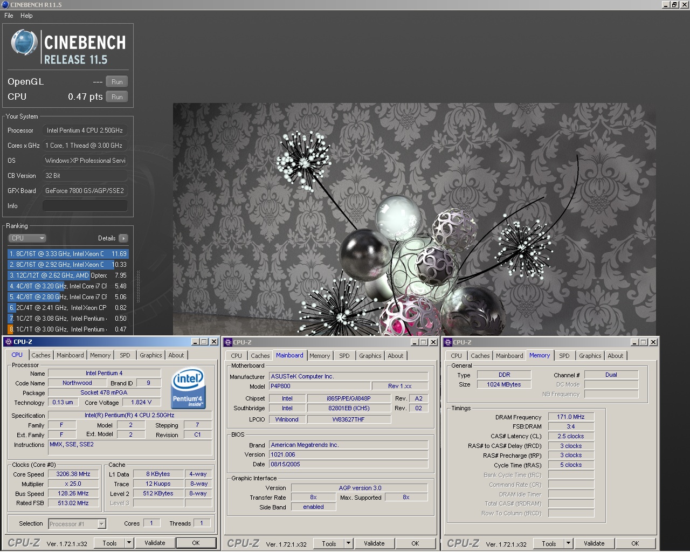Select ranking row 2C/4T @ 2.41 GHz Xeon
Image resolution: width=690 pixels, height=552 pixels.
tap(68, 308)
